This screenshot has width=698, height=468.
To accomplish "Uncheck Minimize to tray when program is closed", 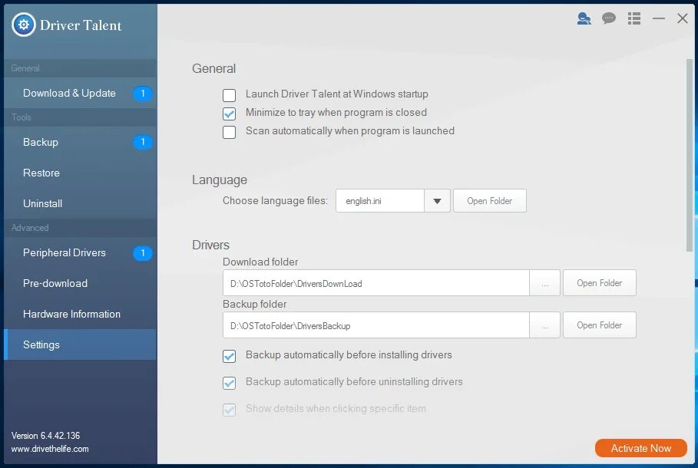I will tap(230, 114).
